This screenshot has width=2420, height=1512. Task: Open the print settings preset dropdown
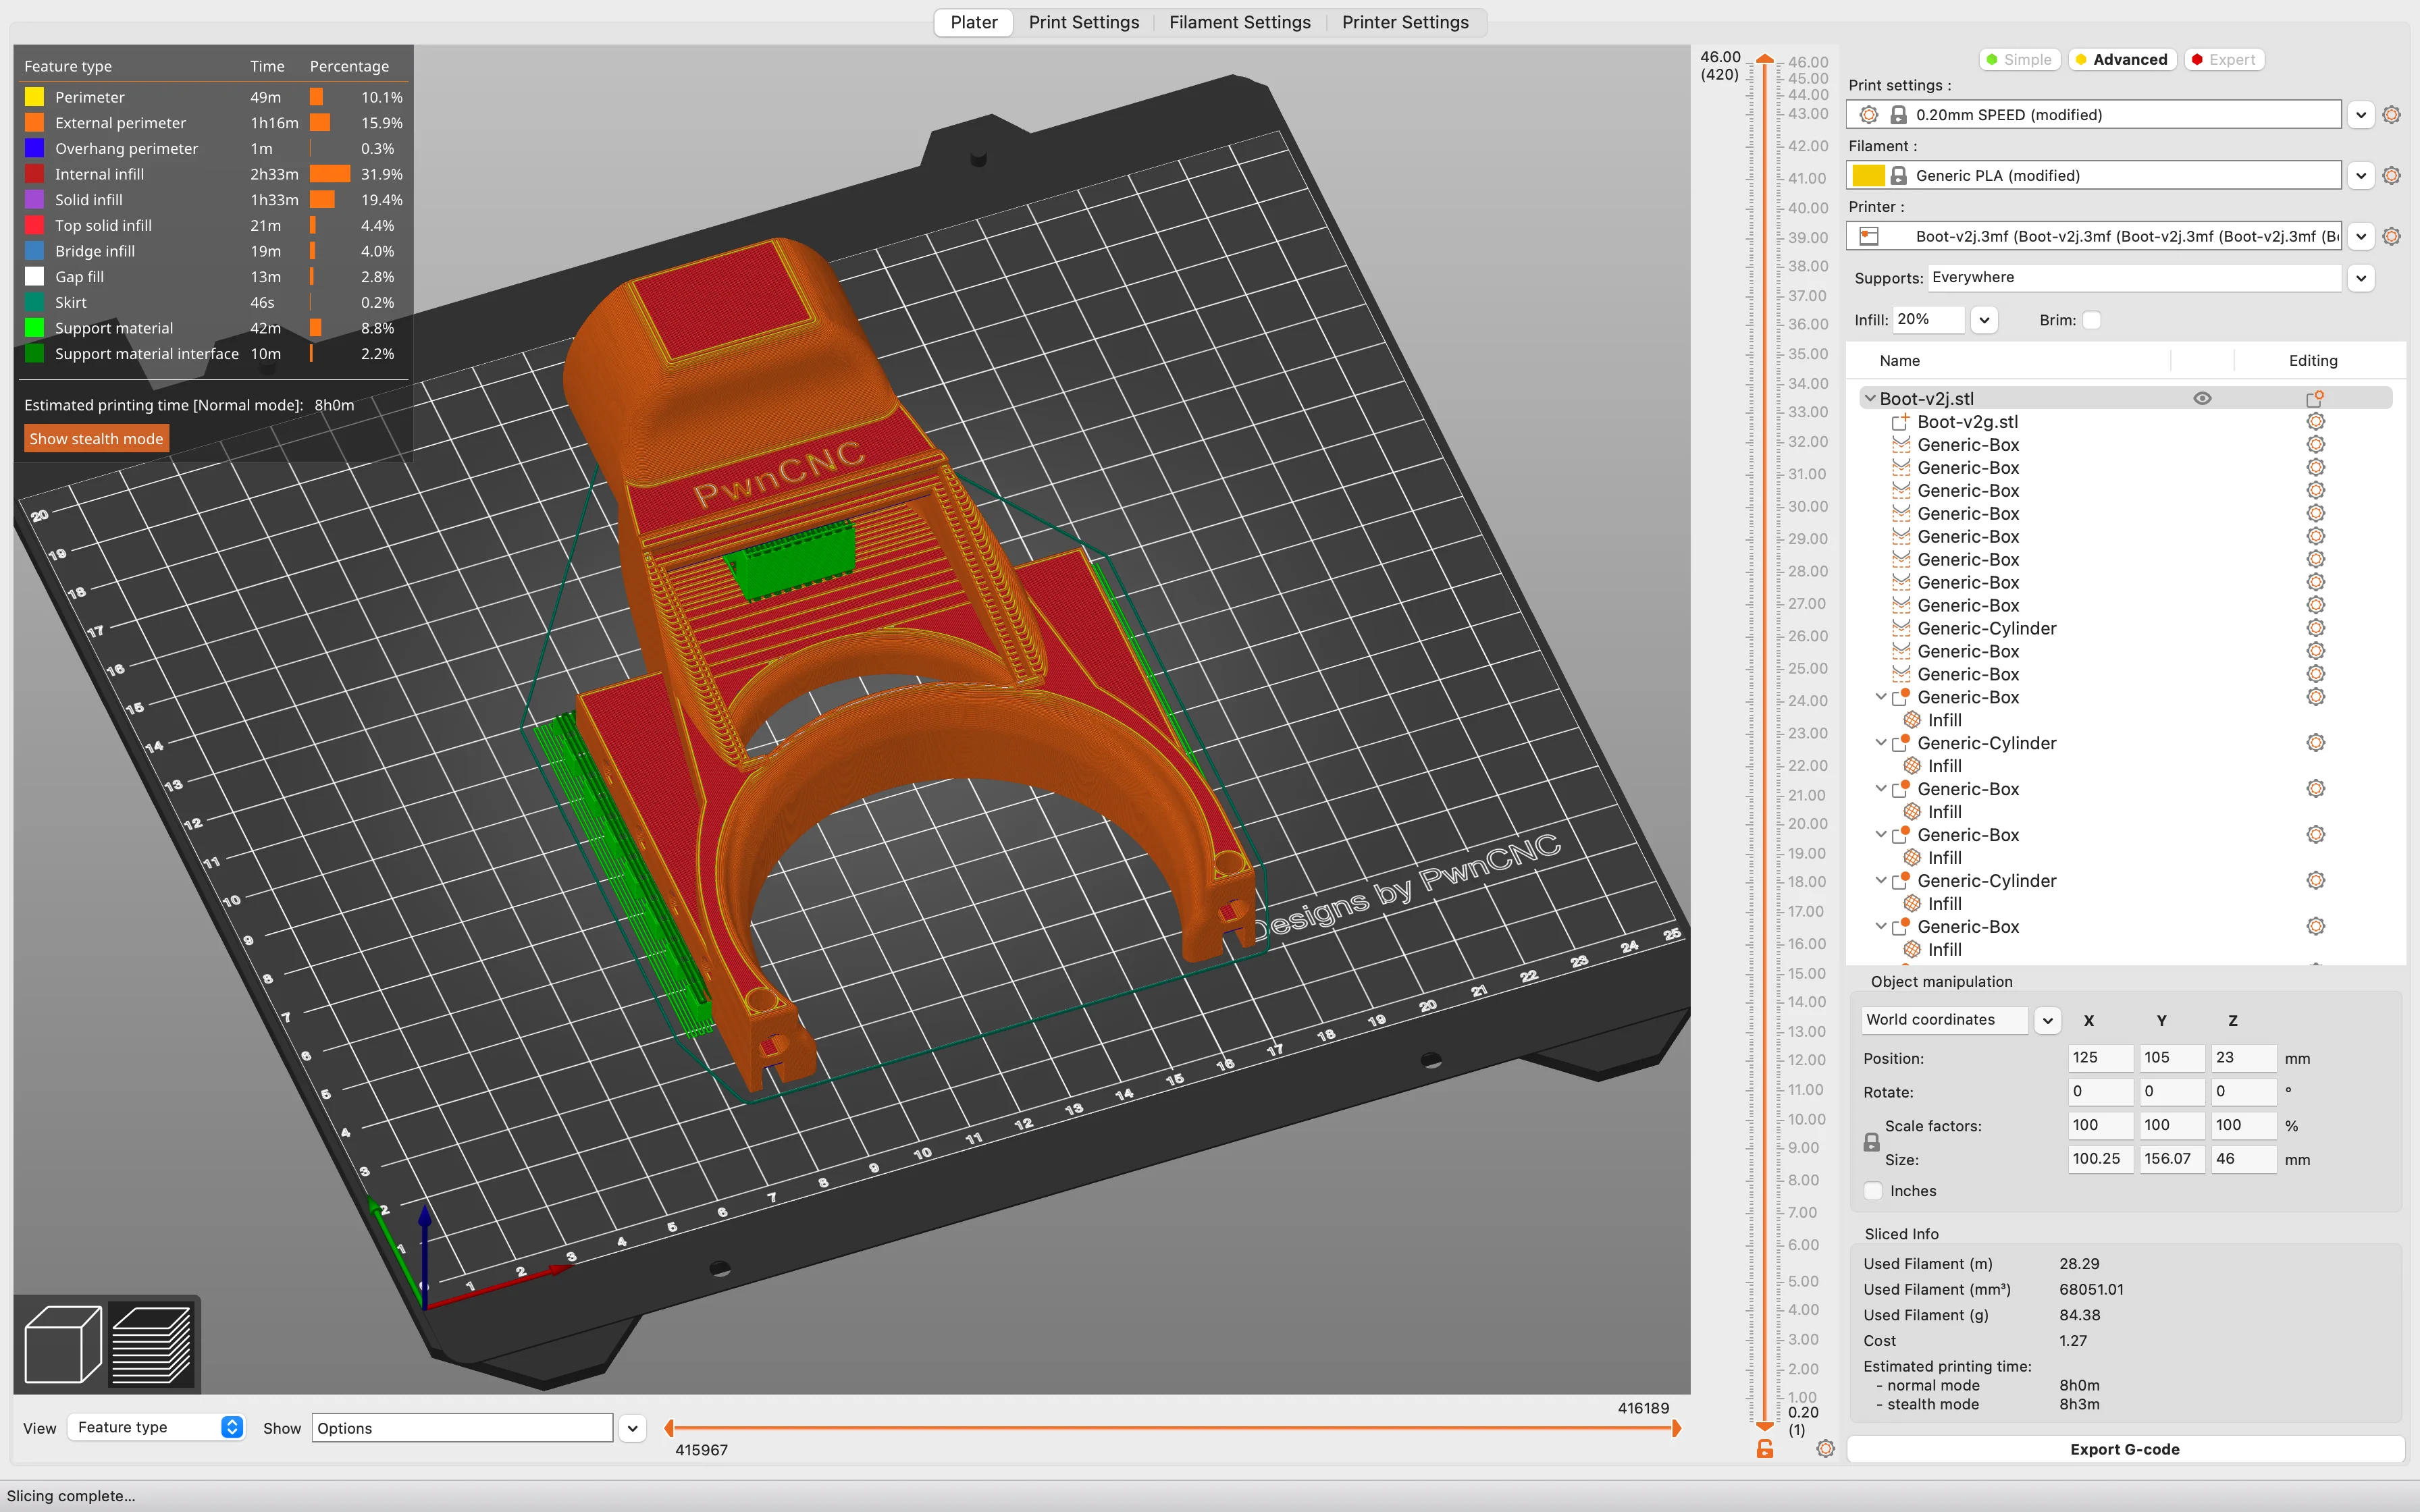pyautogui.click(x=2361, y=115)
